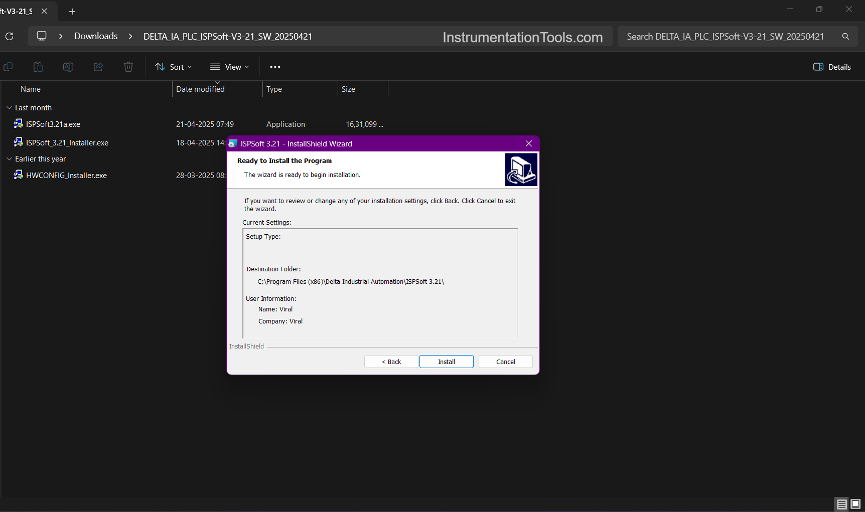Screen dimensions: 865x512
Task: Open the Sort dropdown
Action: pos(174,67)
